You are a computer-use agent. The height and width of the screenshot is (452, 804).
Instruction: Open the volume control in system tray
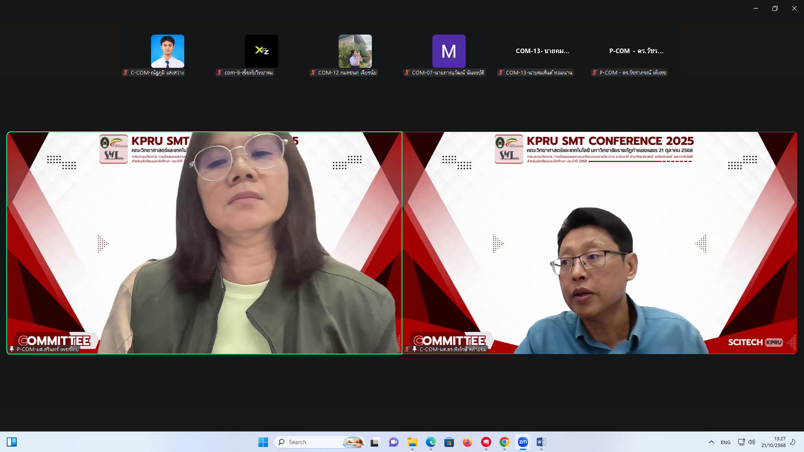point(752,442)
